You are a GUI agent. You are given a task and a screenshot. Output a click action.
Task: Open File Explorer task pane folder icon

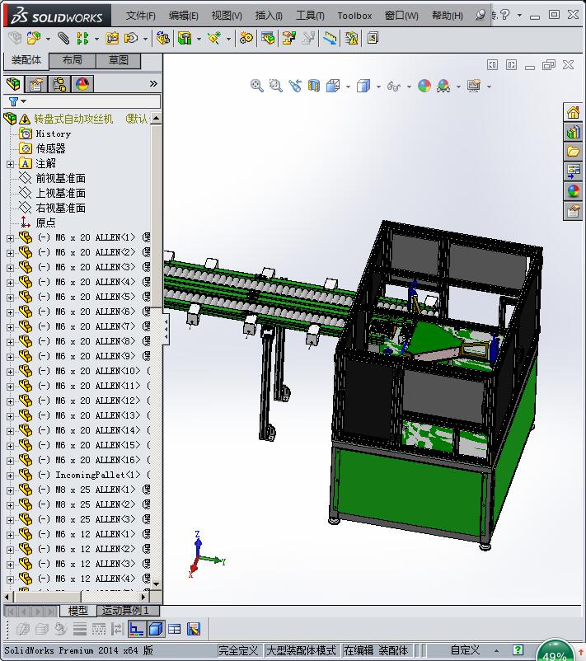click(573, 152)
